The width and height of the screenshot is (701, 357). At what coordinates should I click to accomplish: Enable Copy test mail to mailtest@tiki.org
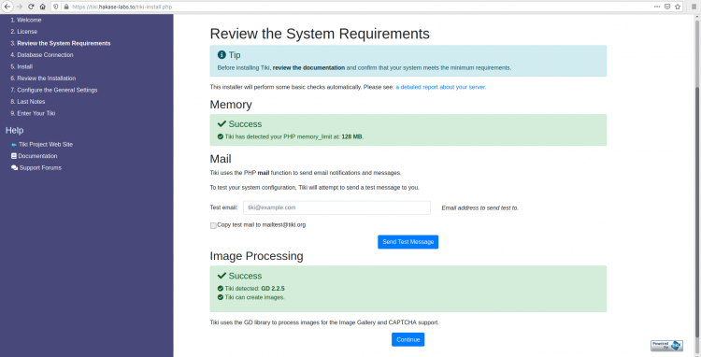click(x=213, y=225)
